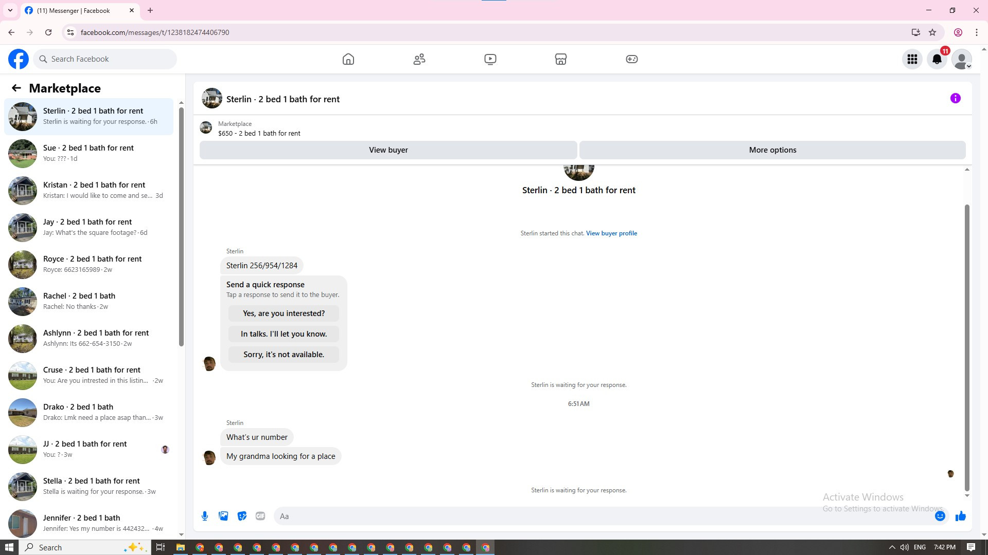The image size is (988, 555).
Task: Click the voice clip microphone icon
Action: point(205,516)
